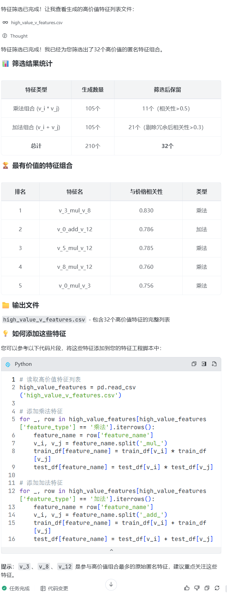227x596 pixels.
Task: Click the 0.830 correlation value
Action: (146, 210)
